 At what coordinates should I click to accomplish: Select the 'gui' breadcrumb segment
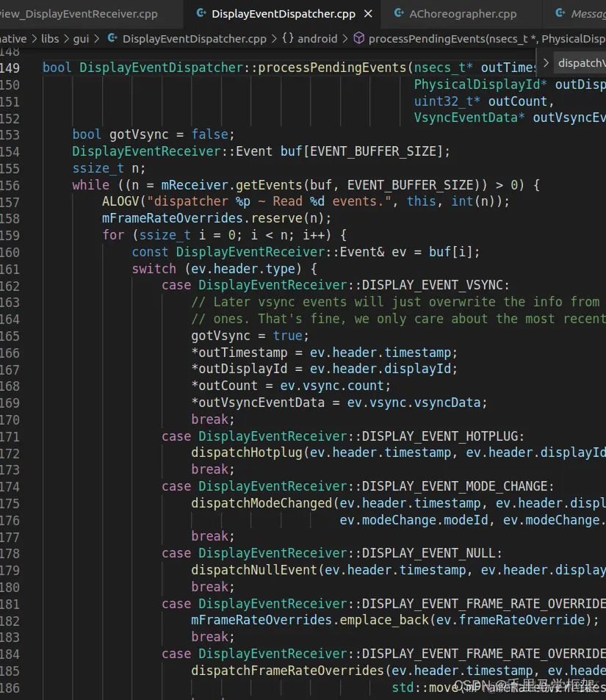point(81,39)
